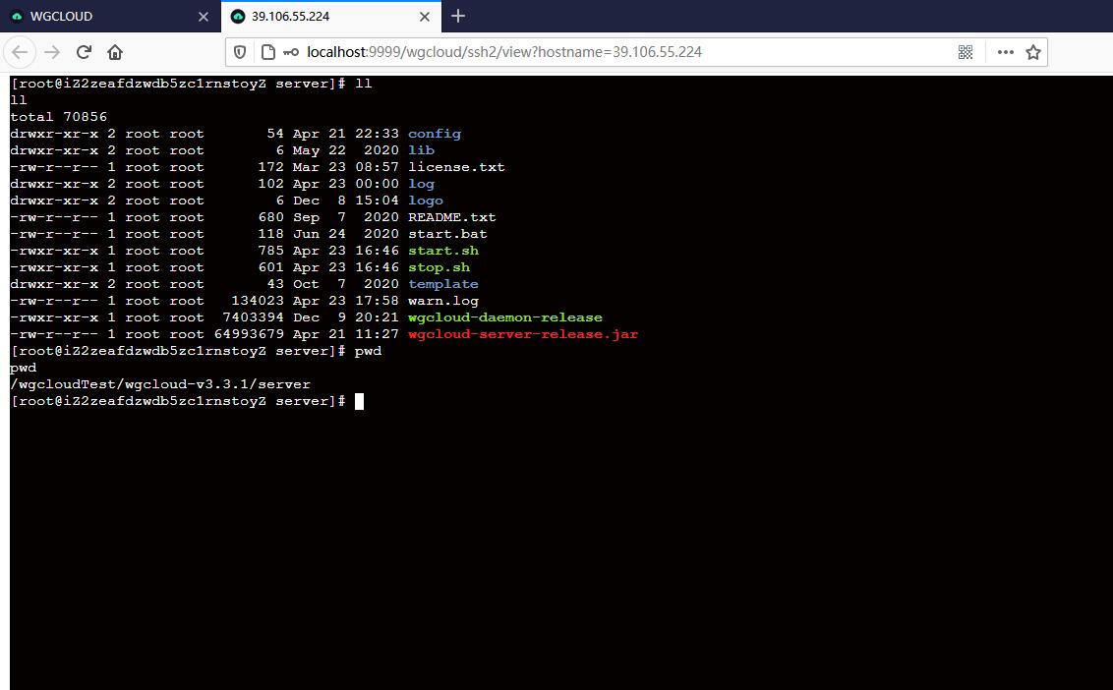1113x690 pixels.
Task: Click the green stop.sh file name
Action: point(439,267)
